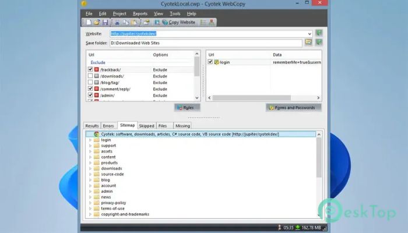Check the /blog/tag/ rule checkbox
Image resolution: width=408 pixels, height=233 pixels.
pyautogui.click(x=90, y=82)
